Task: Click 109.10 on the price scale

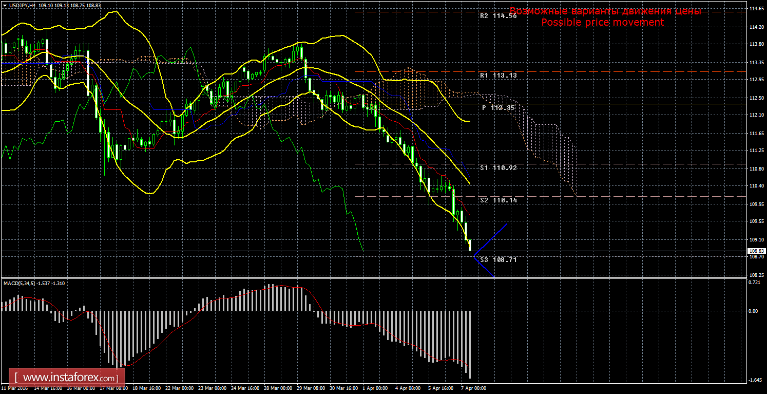Action: 756,239
